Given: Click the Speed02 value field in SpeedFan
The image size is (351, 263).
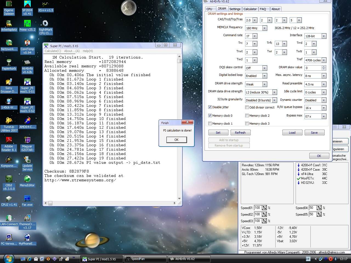Looking at the screenshot, I should coord(257,215).
